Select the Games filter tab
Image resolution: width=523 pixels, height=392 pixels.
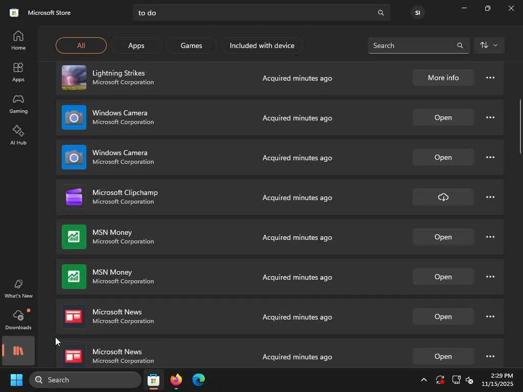(192, 45)
